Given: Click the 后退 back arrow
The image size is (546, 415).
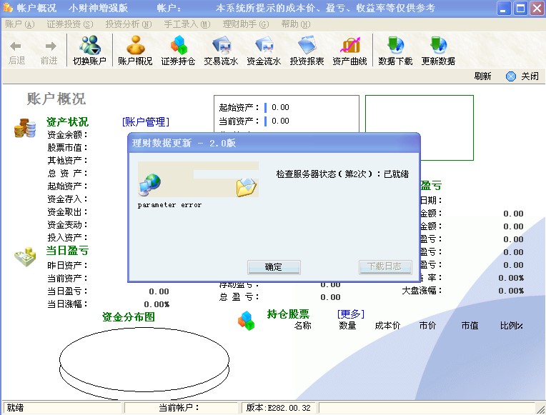Looking at the screenshot, I should (x=16, y=50).
